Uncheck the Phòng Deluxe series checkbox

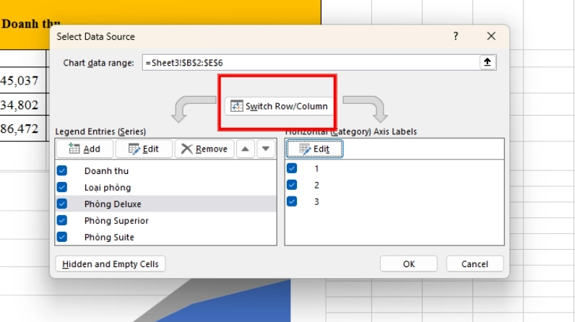(x=62, y=204)
